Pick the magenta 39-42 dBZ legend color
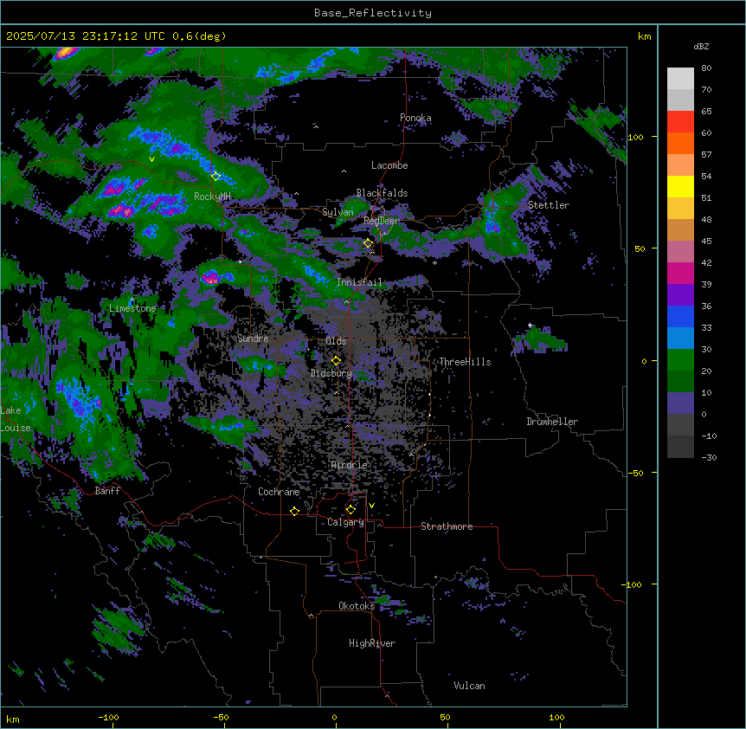This screenshot has width=746, height=729. pos(680,273)
